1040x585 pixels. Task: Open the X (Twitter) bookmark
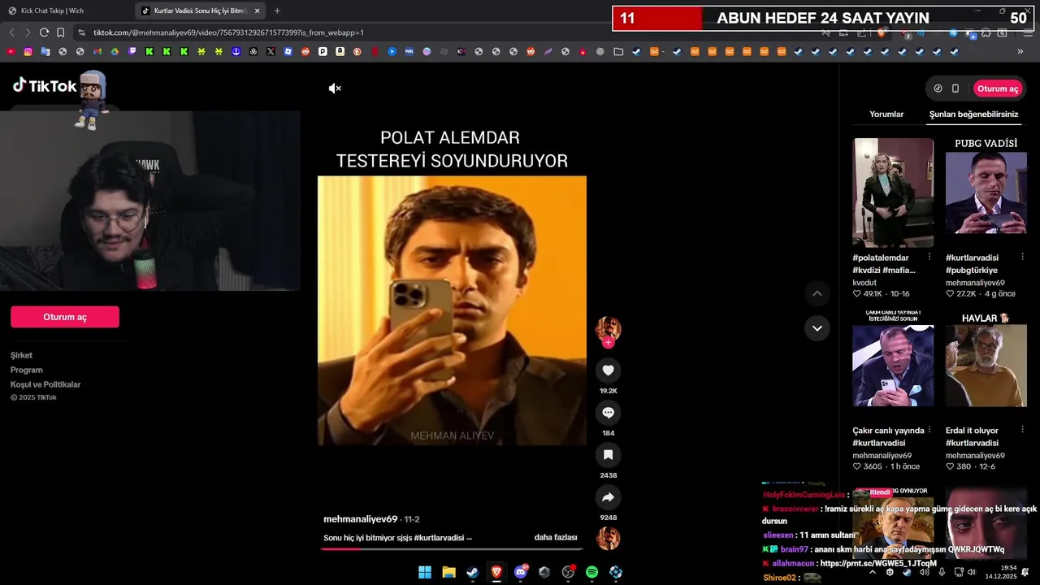[x=271, y=51]
